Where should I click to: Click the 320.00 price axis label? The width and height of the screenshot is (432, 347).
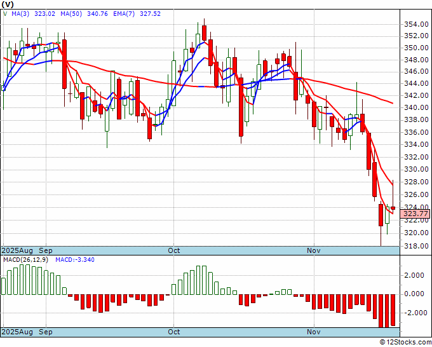[416, 233]
